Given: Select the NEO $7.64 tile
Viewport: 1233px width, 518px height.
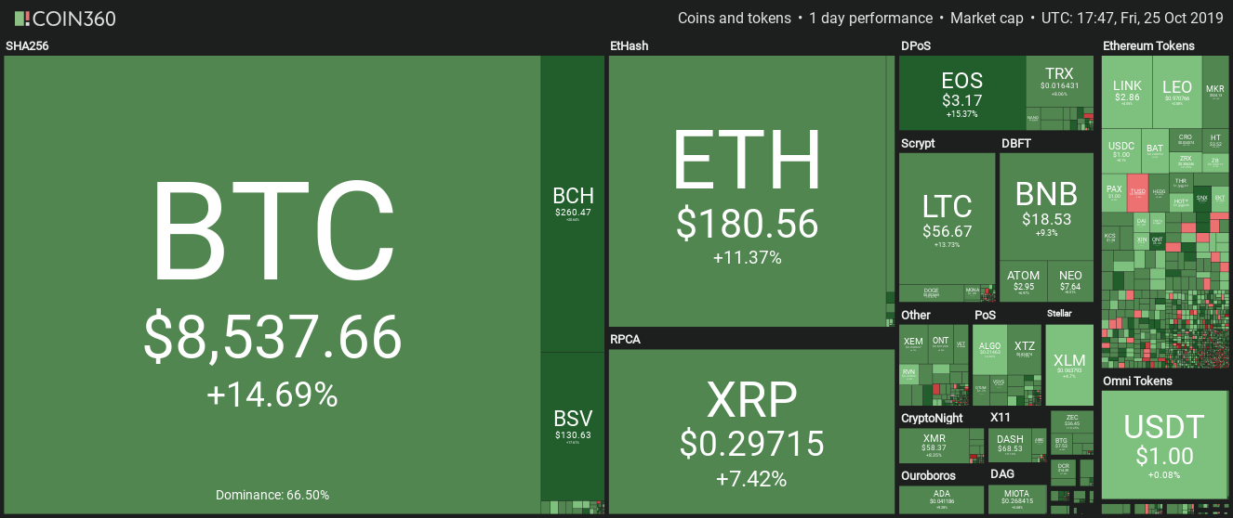Looking at the screenshot, I should 1070,281.
